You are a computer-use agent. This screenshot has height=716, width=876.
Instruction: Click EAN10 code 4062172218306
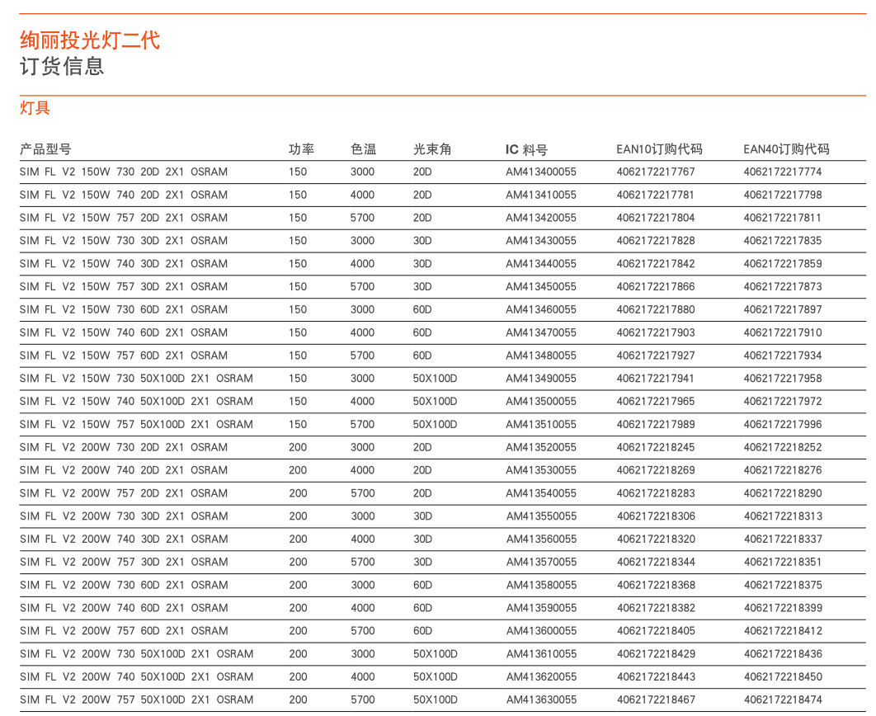pyautogui.click(x=656, y=516)
